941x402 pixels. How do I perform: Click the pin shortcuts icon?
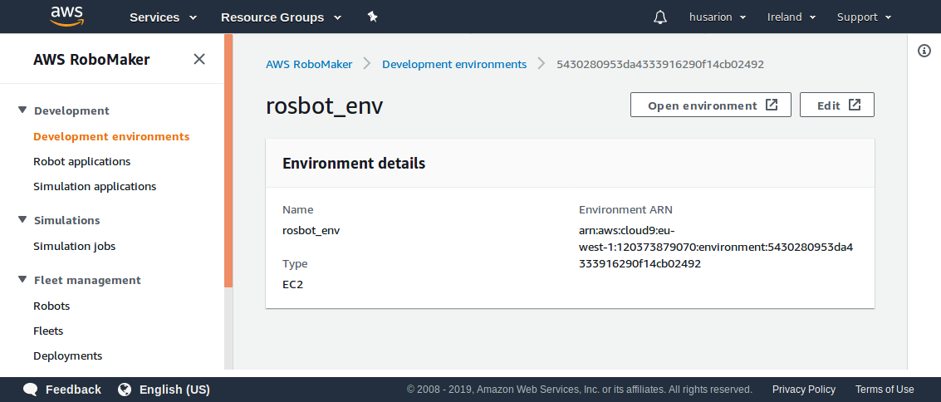pyautogui.click(x=372, y=17)
